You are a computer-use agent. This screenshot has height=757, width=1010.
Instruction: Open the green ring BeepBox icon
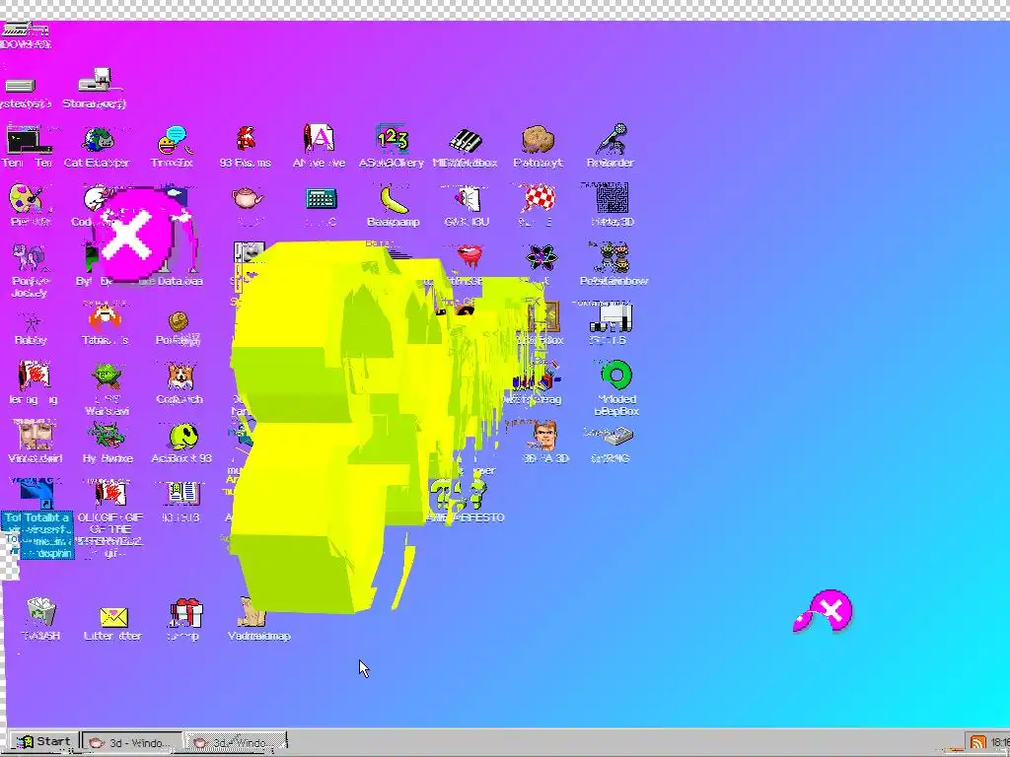[x=616, y=376]
